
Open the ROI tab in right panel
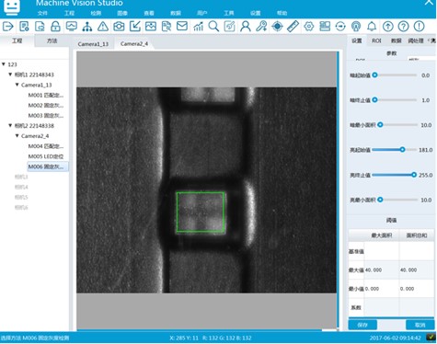coord(376,40)
